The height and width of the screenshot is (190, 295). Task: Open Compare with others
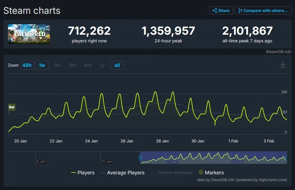263,10
